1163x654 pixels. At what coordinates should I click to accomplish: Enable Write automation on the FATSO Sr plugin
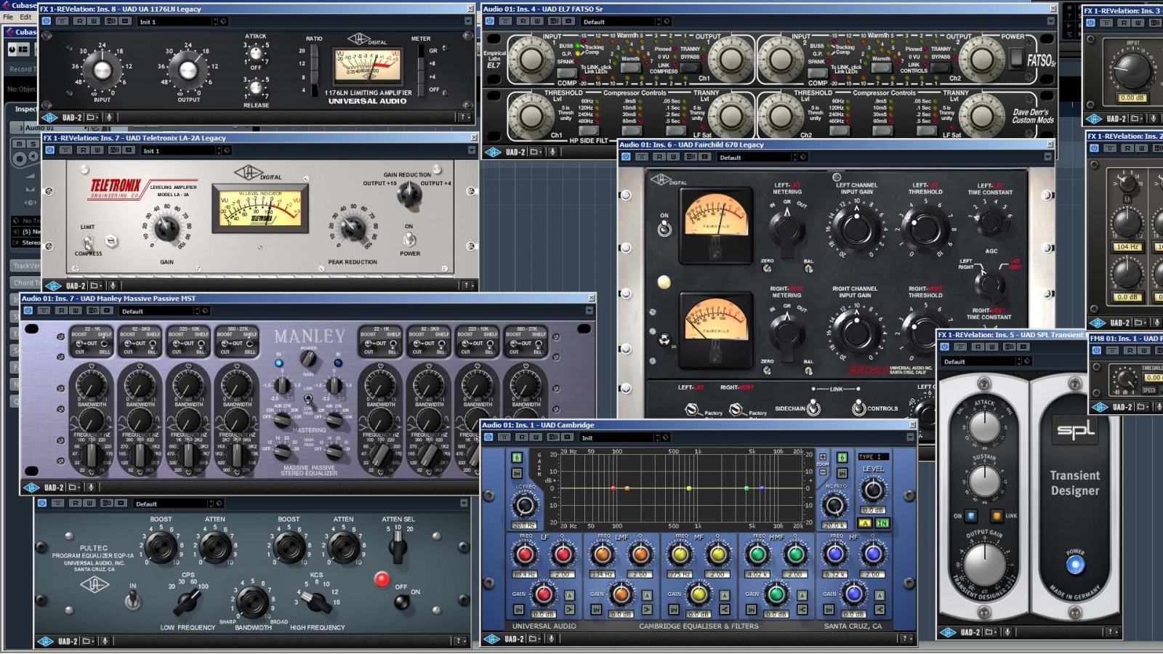[538, 21]
